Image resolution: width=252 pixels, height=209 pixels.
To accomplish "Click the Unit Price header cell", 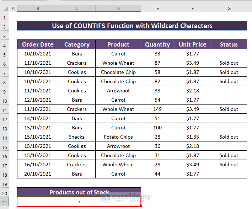I will pos(192,44).
